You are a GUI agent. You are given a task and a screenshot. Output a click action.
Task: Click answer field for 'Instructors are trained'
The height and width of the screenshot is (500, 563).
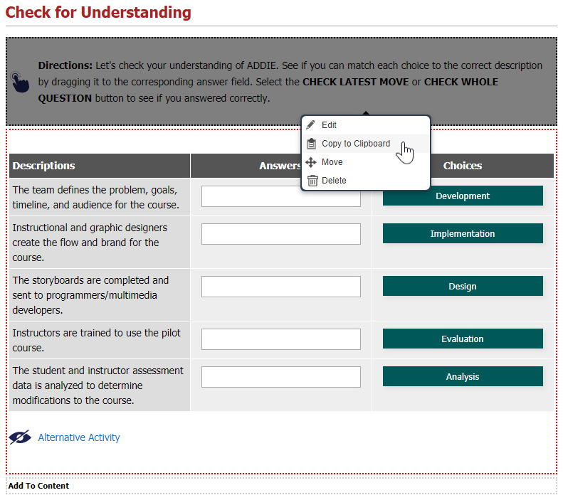280,339
